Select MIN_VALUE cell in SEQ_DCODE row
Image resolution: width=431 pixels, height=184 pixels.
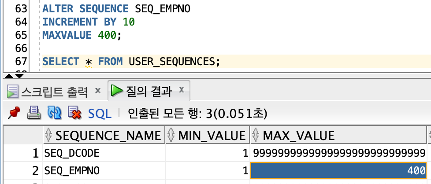tap(208, 153)
